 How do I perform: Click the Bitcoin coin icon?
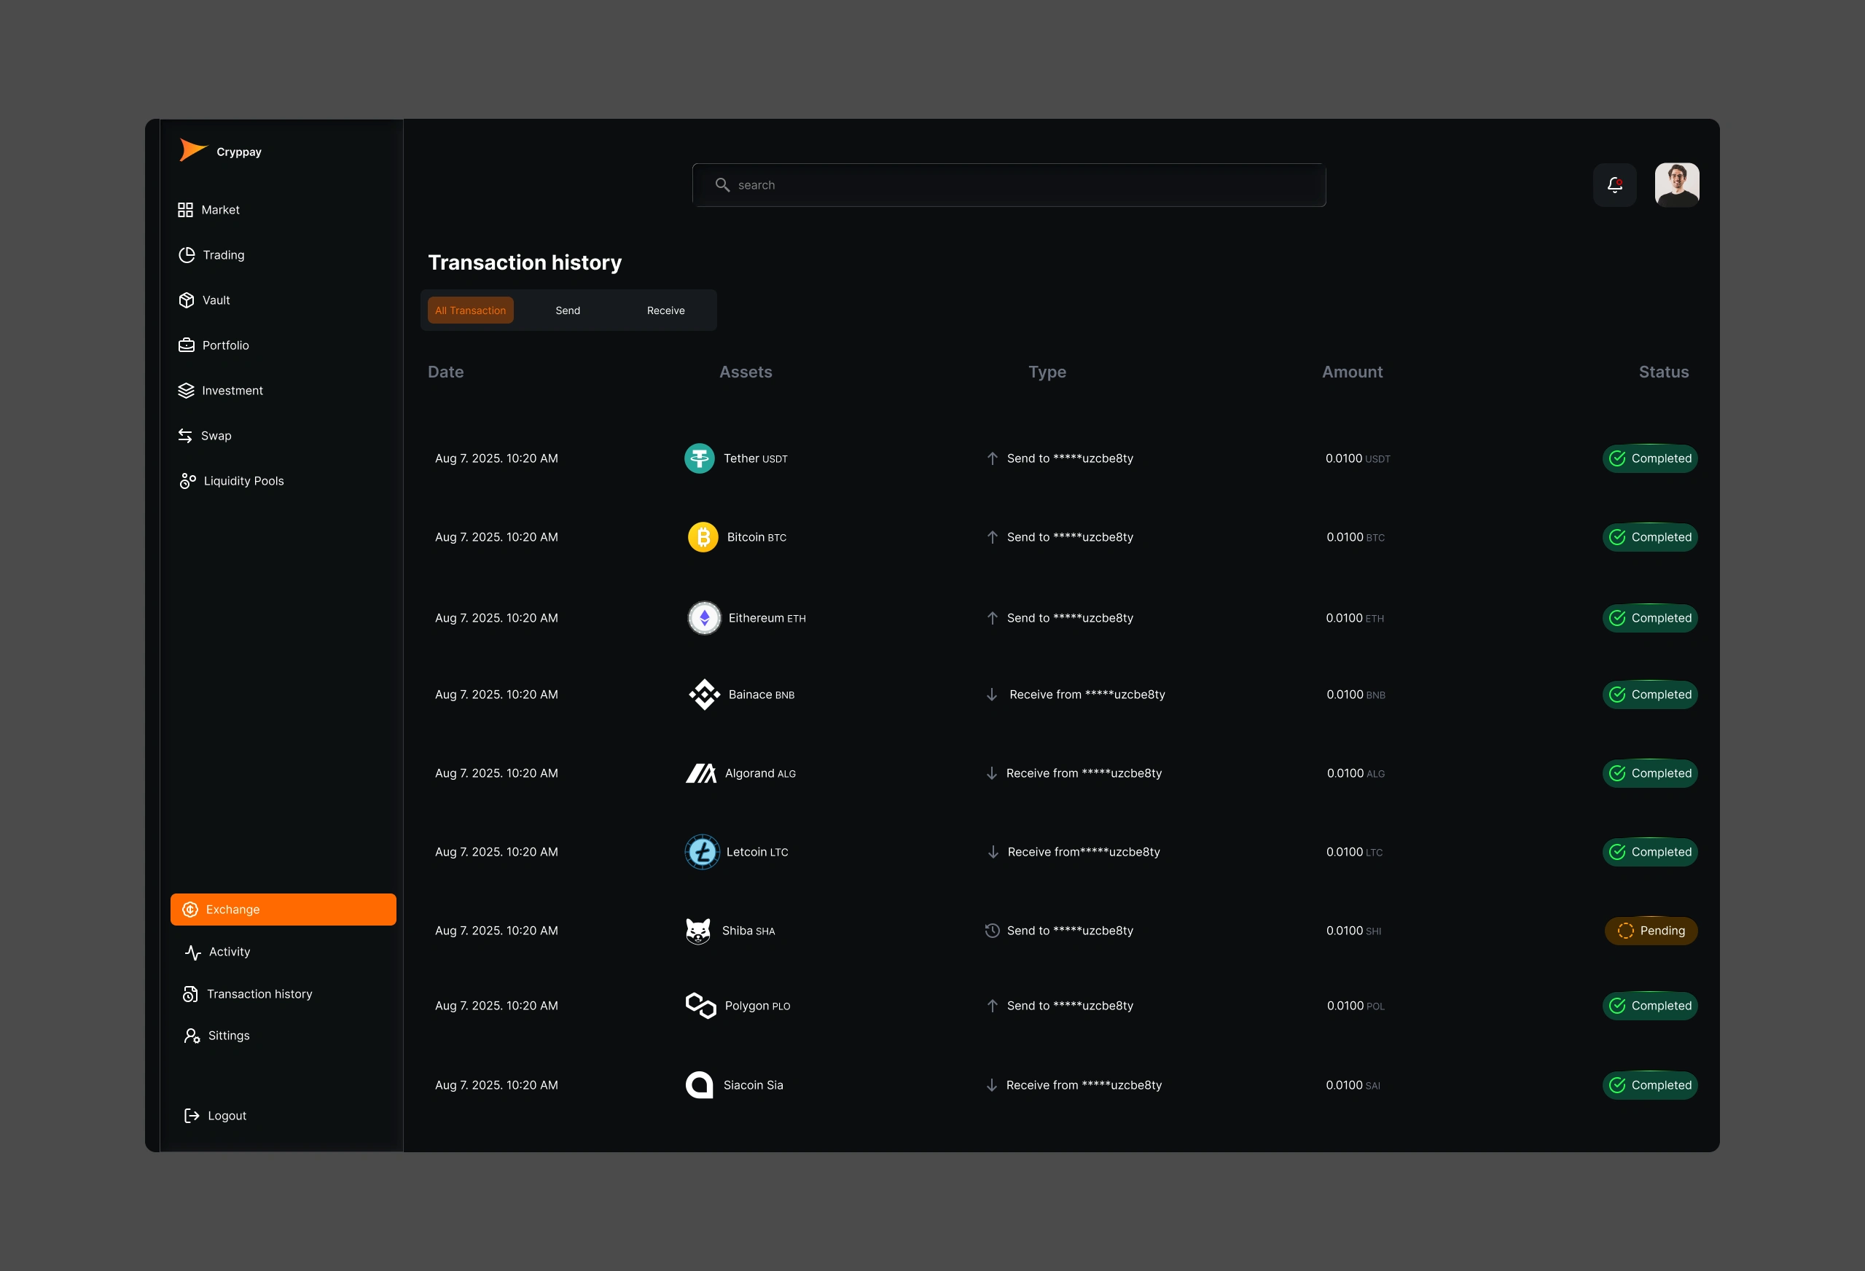(x=703, y=537)
